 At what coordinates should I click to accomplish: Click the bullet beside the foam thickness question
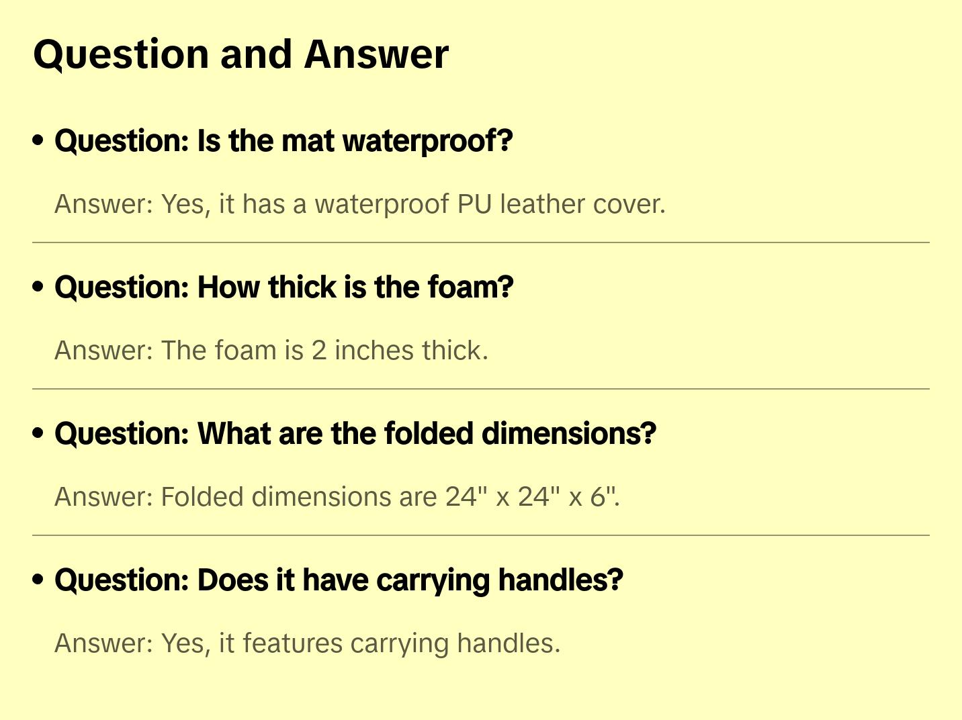point(38,287)
